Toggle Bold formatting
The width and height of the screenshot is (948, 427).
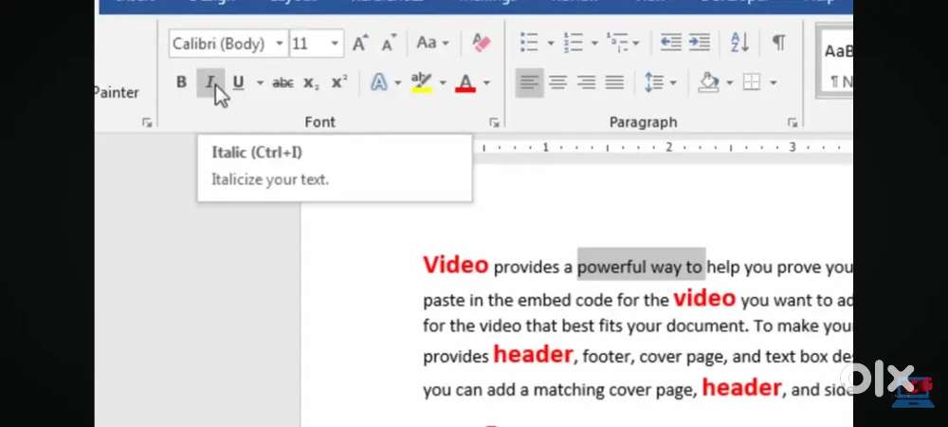181,84
